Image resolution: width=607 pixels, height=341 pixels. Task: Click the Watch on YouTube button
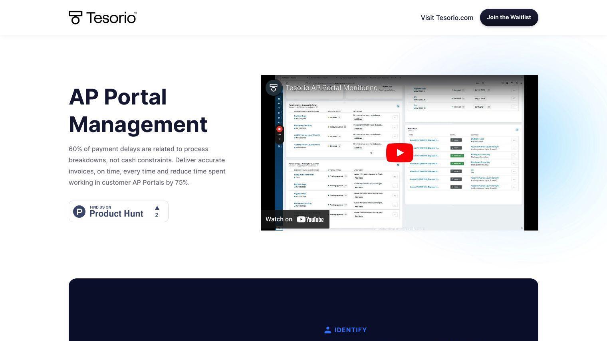pyautogui.click(x=295, y=219)
